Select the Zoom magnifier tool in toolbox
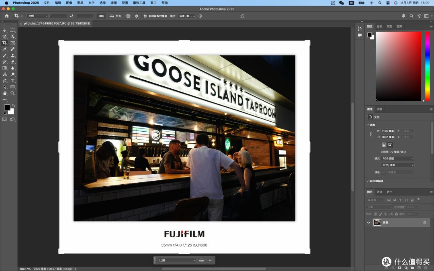 [13, 94]
